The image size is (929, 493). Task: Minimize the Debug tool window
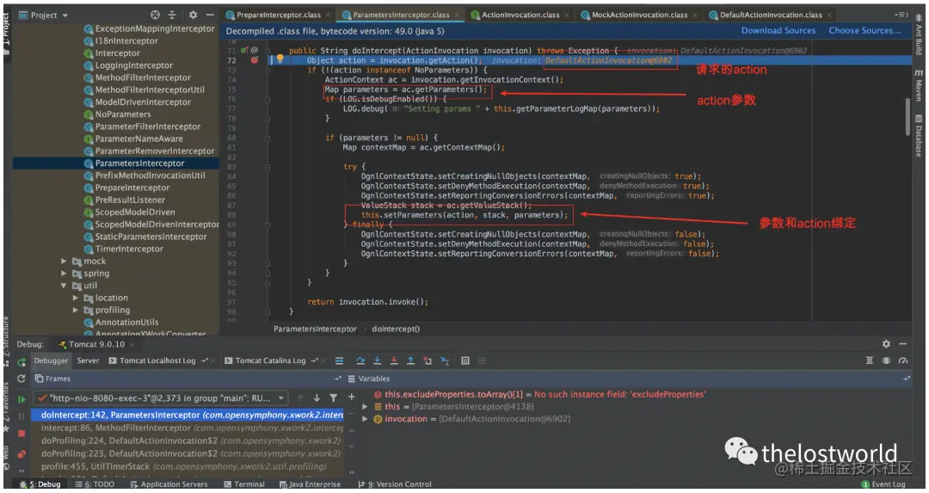point(903,343)
